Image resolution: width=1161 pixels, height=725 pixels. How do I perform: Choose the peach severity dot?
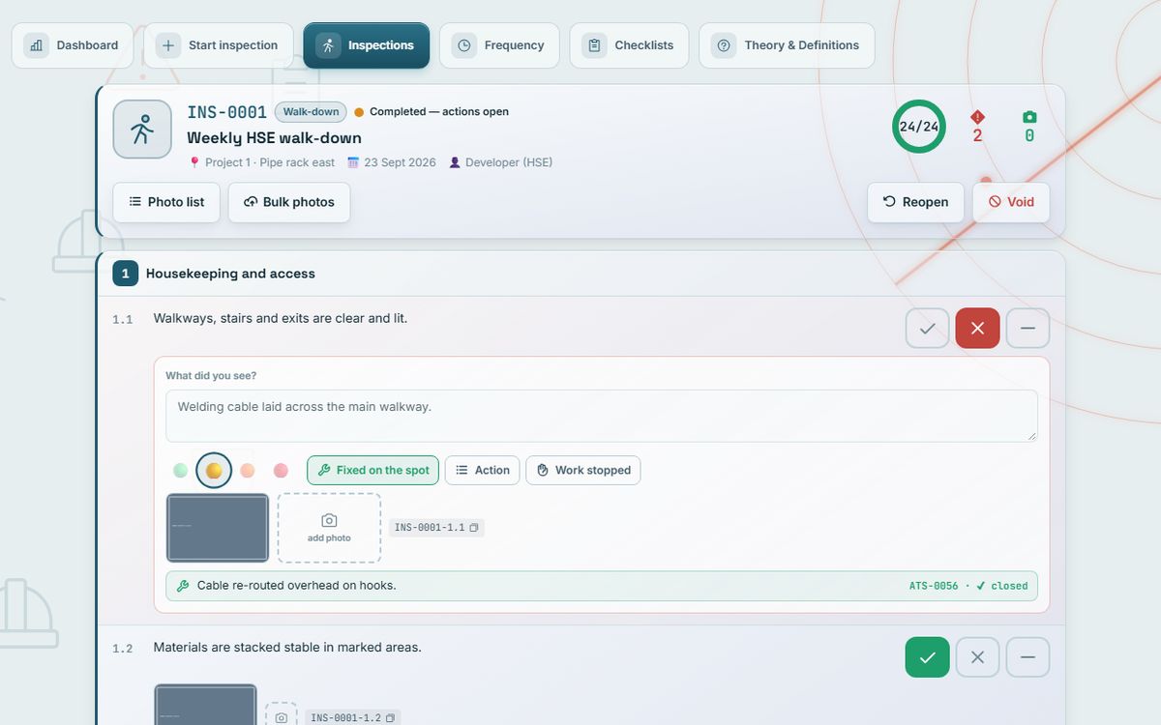(x=248, y=471)
